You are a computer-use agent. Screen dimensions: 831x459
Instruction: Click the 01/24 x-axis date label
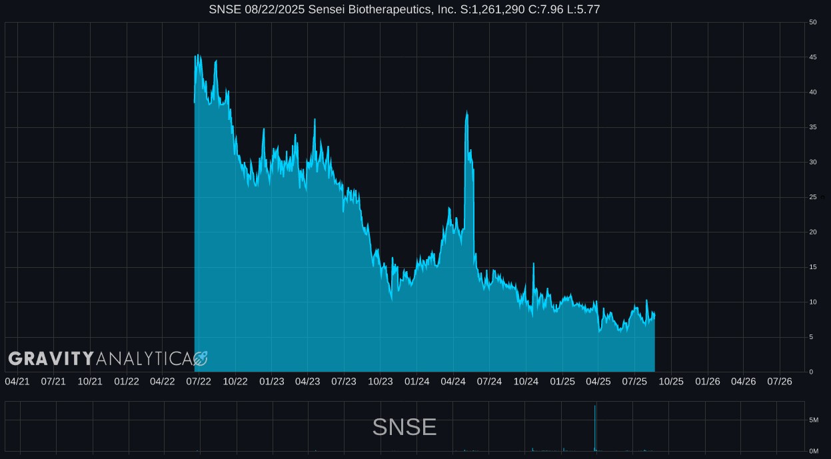417,382
